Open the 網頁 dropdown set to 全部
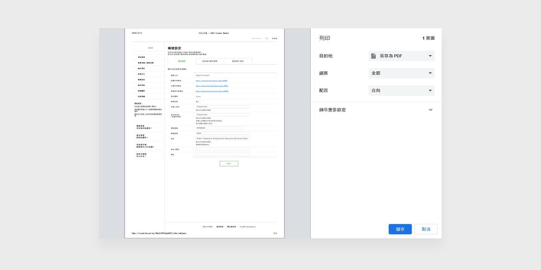 pyautogui.click(x=401, y=73)
